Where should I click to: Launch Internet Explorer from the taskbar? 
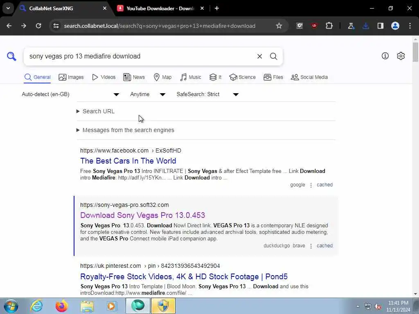pos(36,306)
